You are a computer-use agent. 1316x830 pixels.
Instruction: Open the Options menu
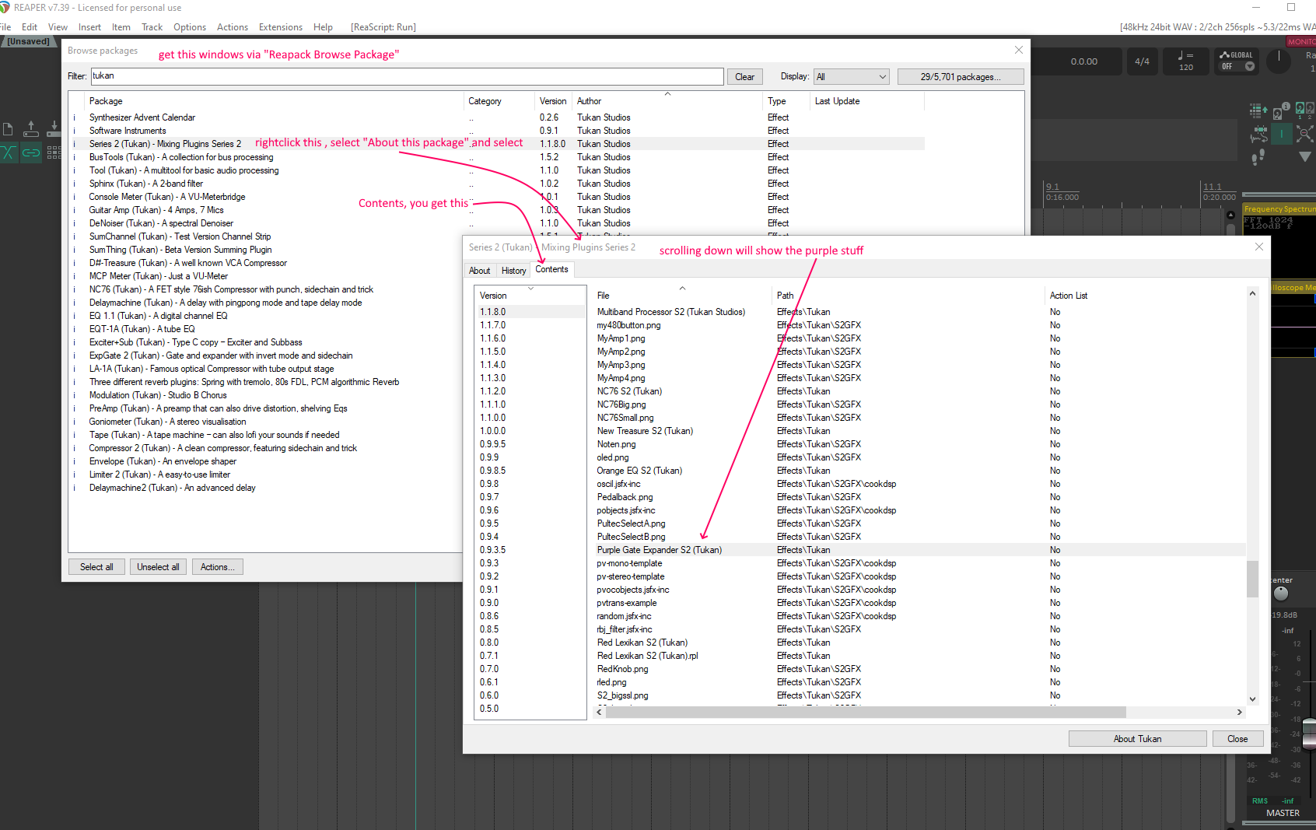pyautogui.click(x=190, y=27)
